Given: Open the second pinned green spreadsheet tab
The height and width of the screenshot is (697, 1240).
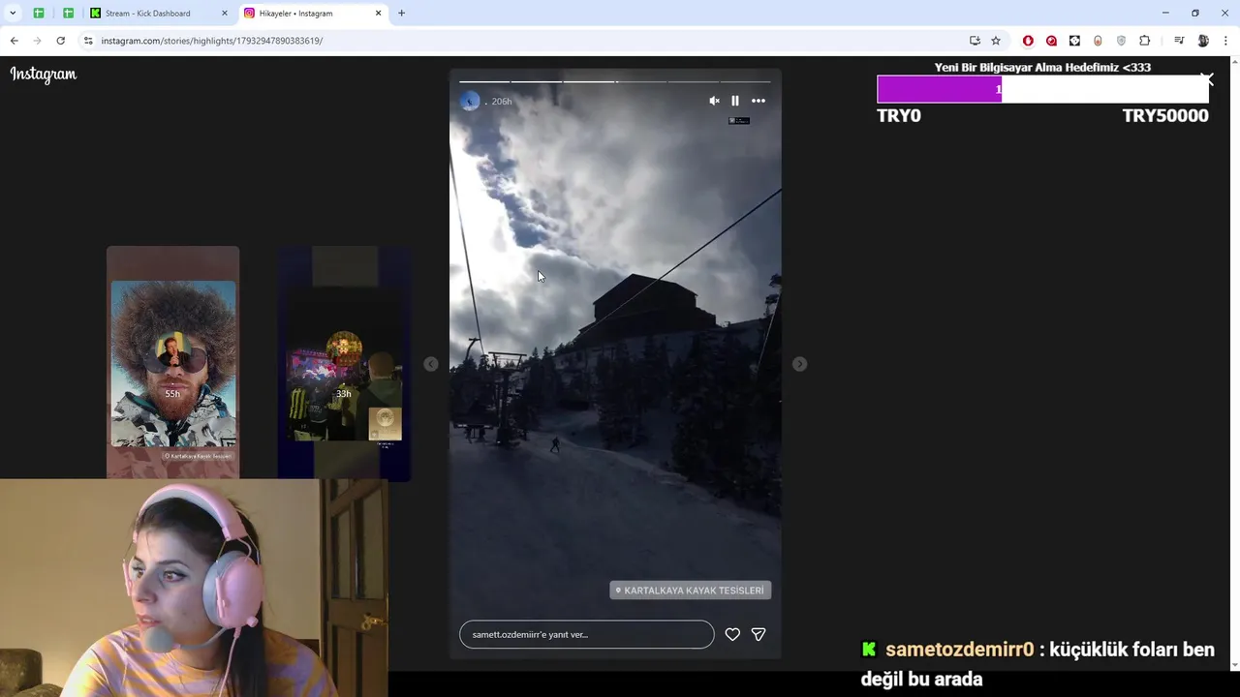Looking at the screenshot, I should 68,14.
